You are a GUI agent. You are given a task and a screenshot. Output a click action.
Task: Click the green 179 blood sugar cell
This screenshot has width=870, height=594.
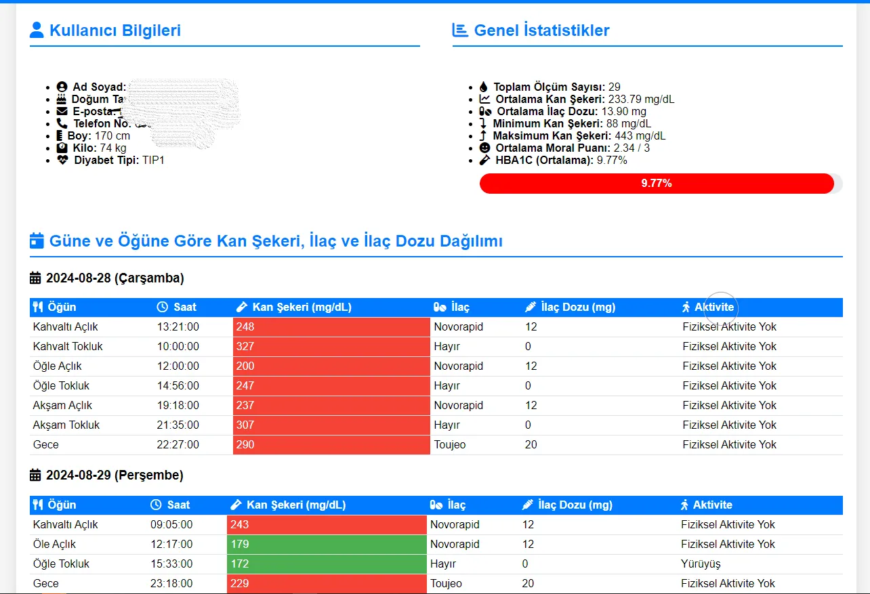327,545
